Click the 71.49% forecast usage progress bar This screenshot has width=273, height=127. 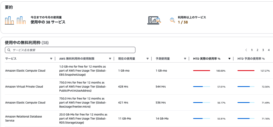click(x=246, y=103)
